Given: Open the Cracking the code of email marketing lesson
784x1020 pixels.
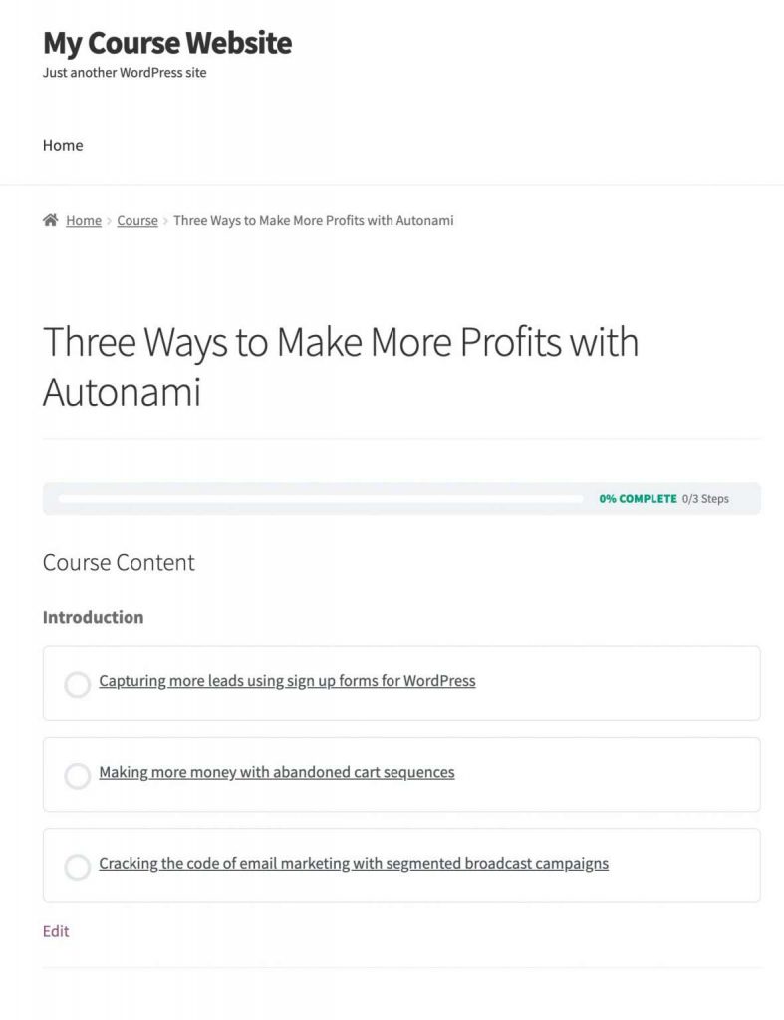Looking at the screenshot, I should [354, 864].
